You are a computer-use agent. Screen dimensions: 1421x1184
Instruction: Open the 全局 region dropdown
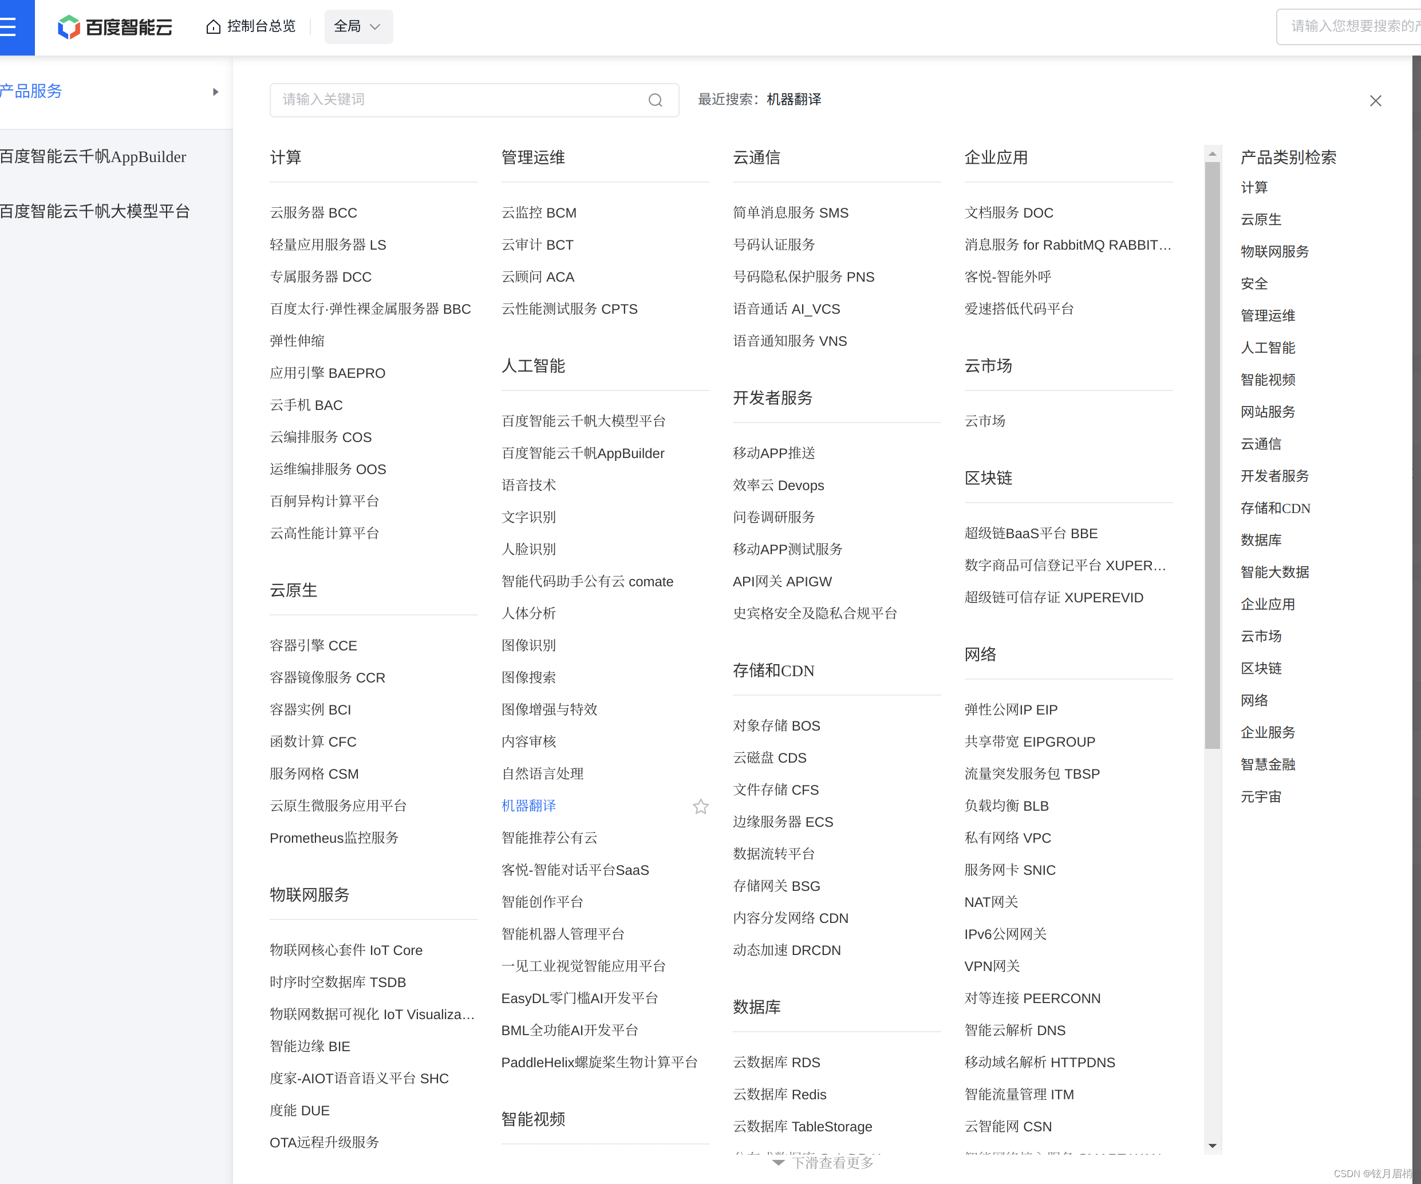[x=358, y=26]
